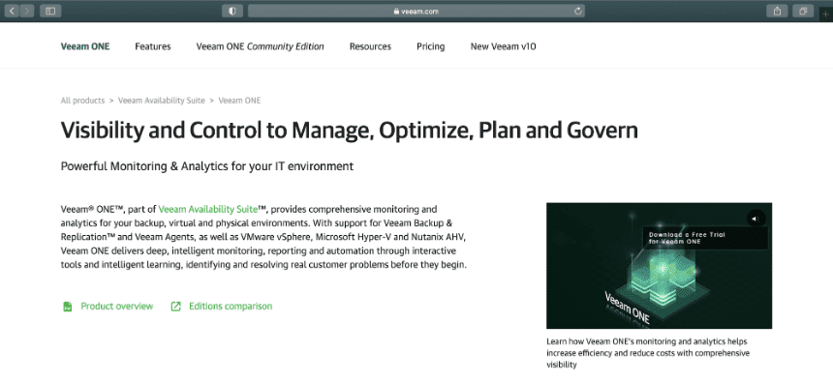This screenshot has width=833, height=383.
Task: Click the caption Learn how Veeam ONE's monitoring
Action: 648,353
